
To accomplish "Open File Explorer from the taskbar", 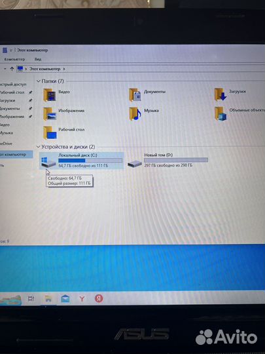I will [48, 299].
